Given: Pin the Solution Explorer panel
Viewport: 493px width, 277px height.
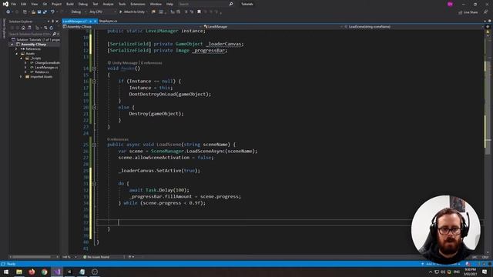Looking at the screenshot, I should (x=53, y=22).
